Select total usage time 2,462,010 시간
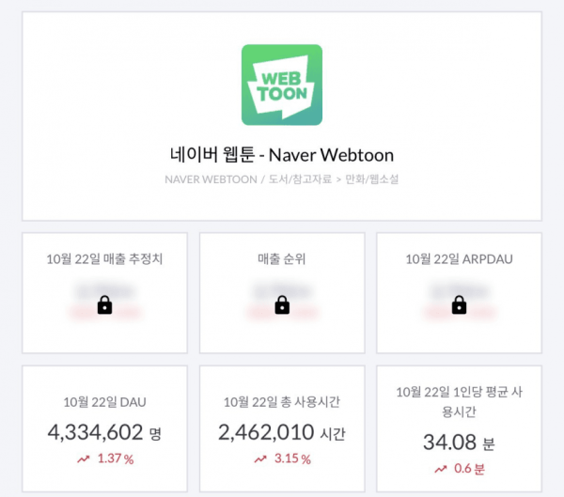The height and width of the screenshot is (497, 564). tap(282, 432)
